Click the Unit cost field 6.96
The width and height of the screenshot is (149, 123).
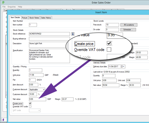(x=134, y=81)
